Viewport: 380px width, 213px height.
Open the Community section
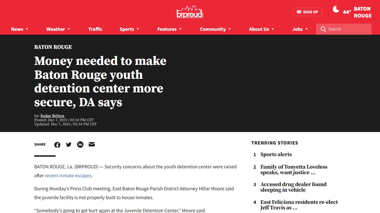click(213, 29)
